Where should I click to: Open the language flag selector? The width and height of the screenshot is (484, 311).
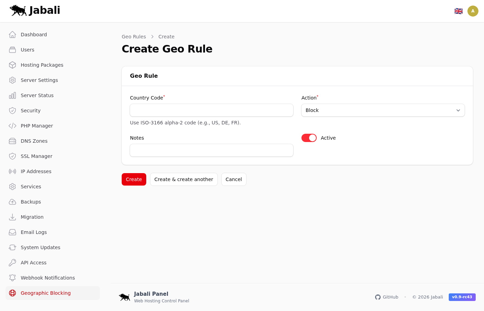(x=458, y=11)
